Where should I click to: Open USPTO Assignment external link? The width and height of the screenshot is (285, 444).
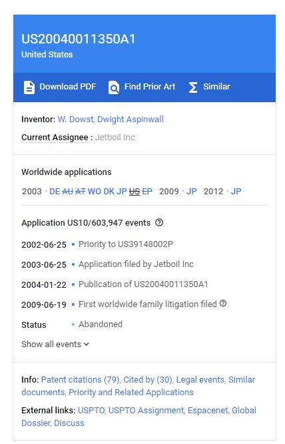point(146,411)
